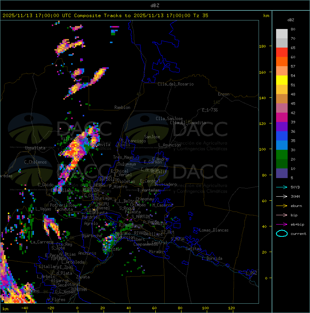This screenshot has height=313, width=310.
Task: Click the 'dBZ' title at top
Action: click(x=155, y=6)
